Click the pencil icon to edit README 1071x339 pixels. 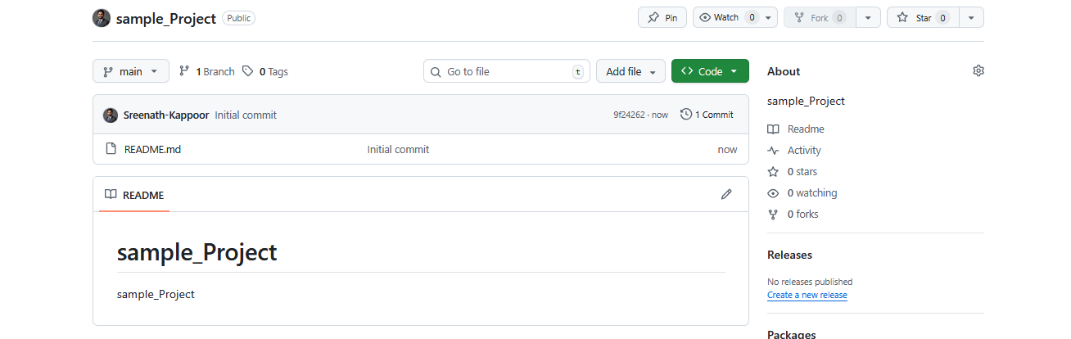coord(725,195)
